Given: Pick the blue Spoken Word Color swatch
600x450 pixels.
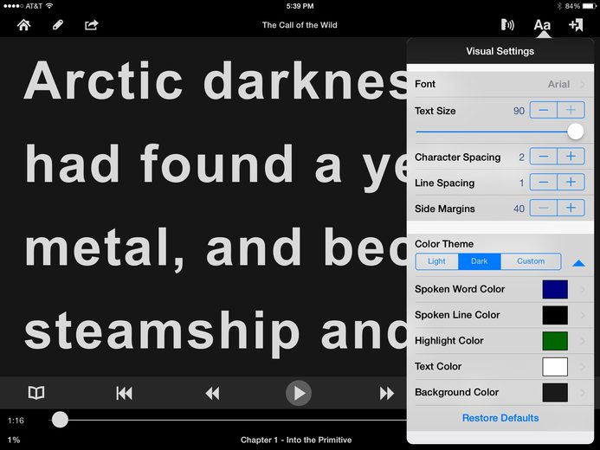Looking at the screenshot, I should 555,289.
